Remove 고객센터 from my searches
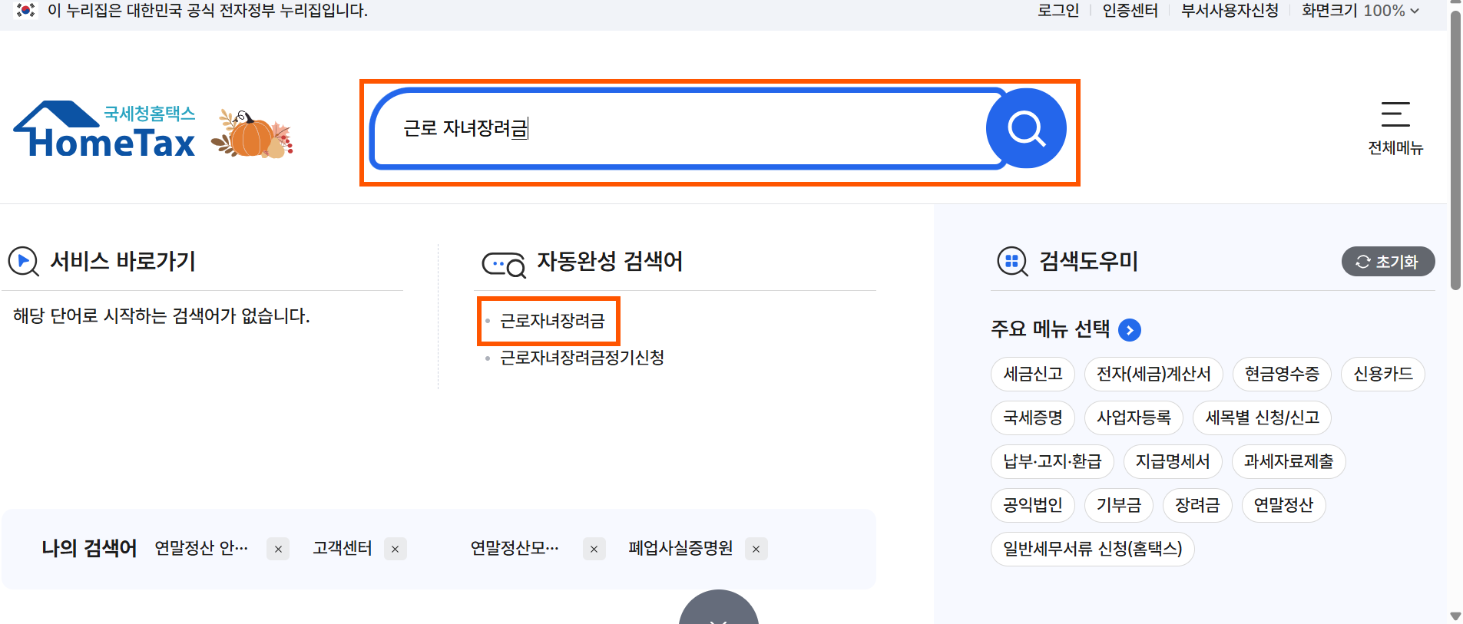Screen dimensions: 1463x624 pos(395,549)
